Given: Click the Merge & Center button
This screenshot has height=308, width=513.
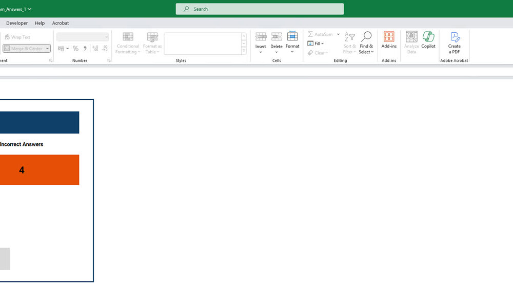Looking at the screenshot, I should [23, 49].
